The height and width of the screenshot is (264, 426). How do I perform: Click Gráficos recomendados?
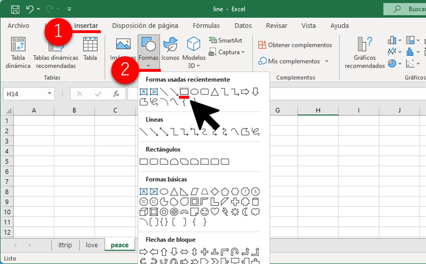(364, 53)
